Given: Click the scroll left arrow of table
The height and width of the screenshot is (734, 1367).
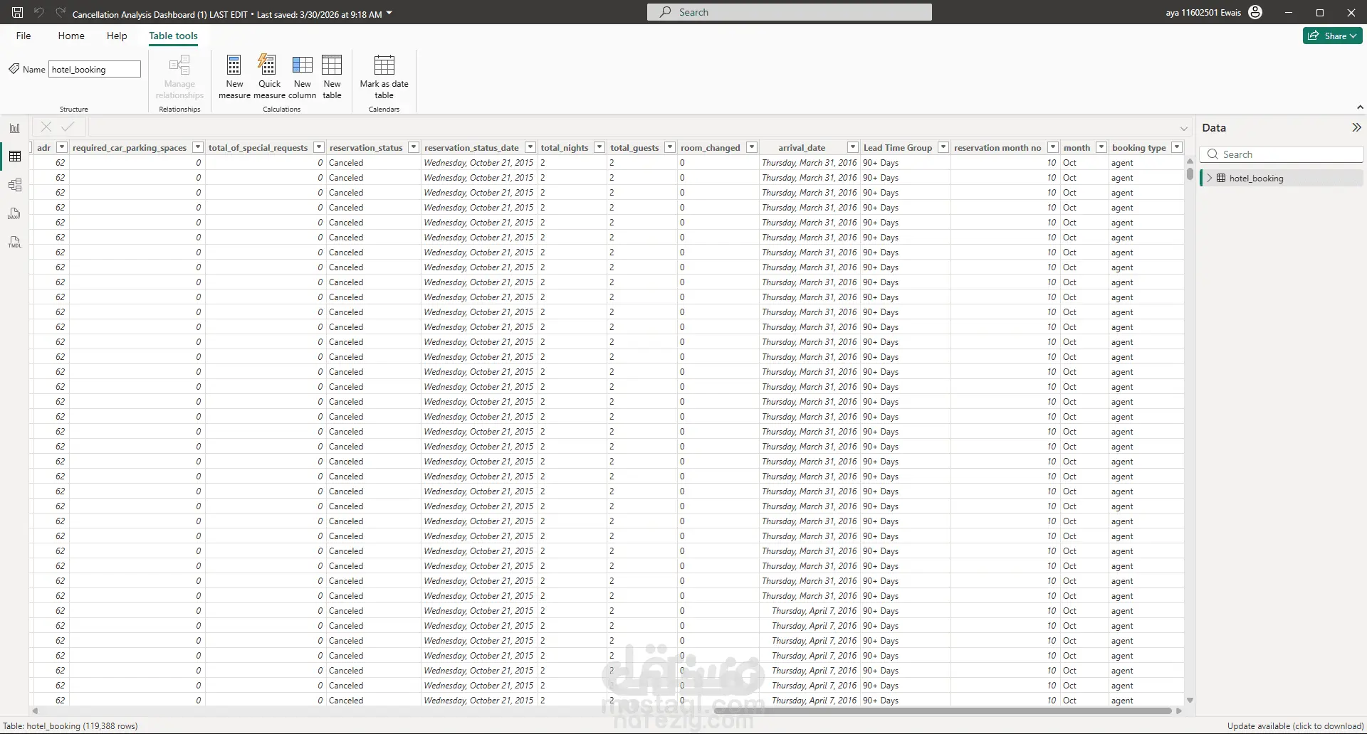Looking at the screenshot, I should [35, 711].
